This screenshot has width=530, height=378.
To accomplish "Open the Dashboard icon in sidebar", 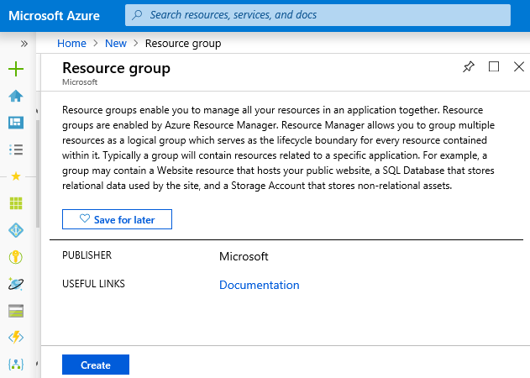I will tap(16, 123).
